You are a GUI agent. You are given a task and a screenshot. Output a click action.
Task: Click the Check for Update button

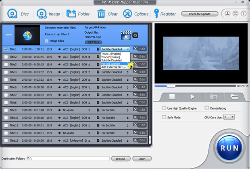(200, 14)
